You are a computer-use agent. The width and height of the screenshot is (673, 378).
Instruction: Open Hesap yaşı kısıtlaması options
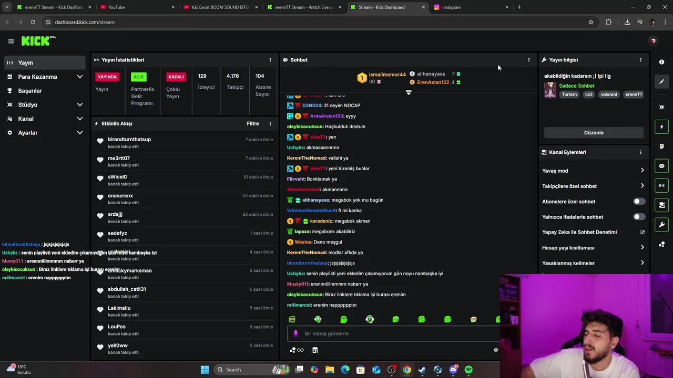594,248
